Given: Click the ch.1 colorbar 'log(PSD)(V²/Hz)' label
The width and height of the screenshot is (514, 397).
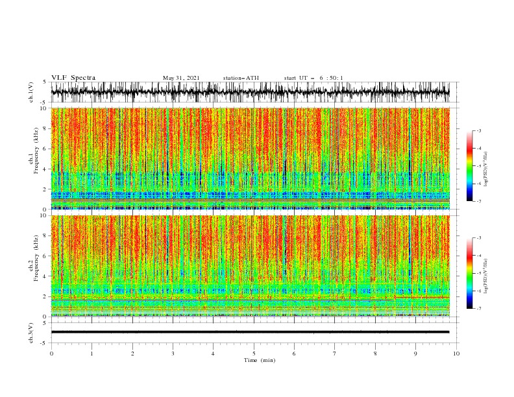Looking at the screenshot, I should click(485, 169).
